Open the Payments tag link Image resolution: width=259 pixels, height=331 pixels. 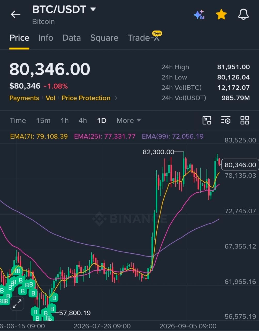pyautogui.click(x=24, y=98)
